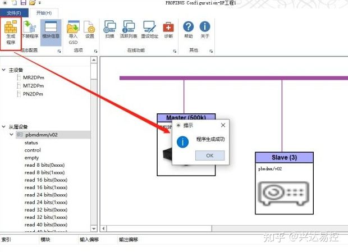Close the 提示 dialog with X

pyautogui.click(x=223, y=125)
